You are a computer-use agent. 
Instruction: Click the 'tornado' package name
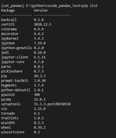click(8, 113)
